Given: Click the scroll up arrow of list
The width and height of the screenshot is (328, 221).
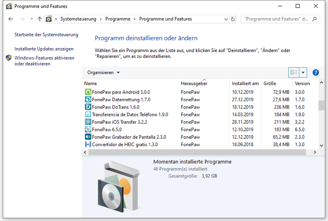Looking at the screenshot, I should (321, 83).
